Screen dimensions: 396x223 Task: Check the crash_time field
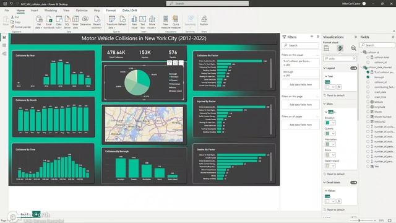pos(368,97)
